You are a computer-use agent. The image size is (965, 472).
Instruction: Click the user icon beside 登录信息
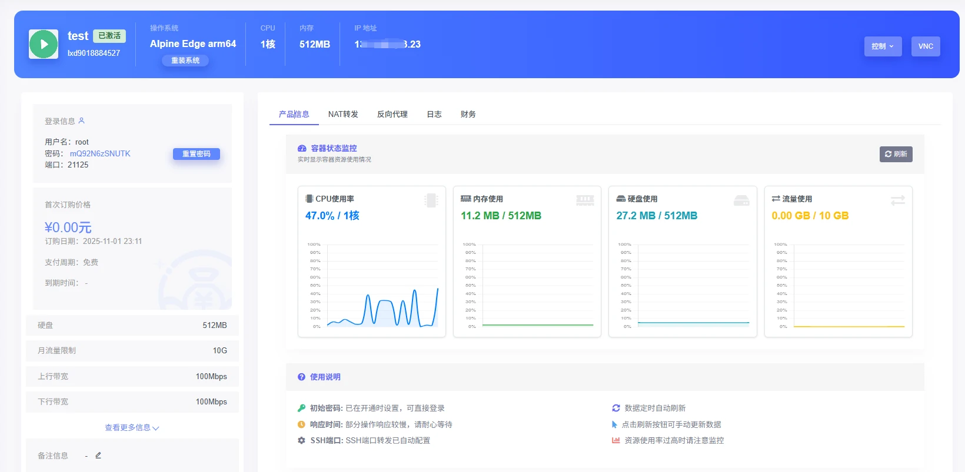coord(82,120)
